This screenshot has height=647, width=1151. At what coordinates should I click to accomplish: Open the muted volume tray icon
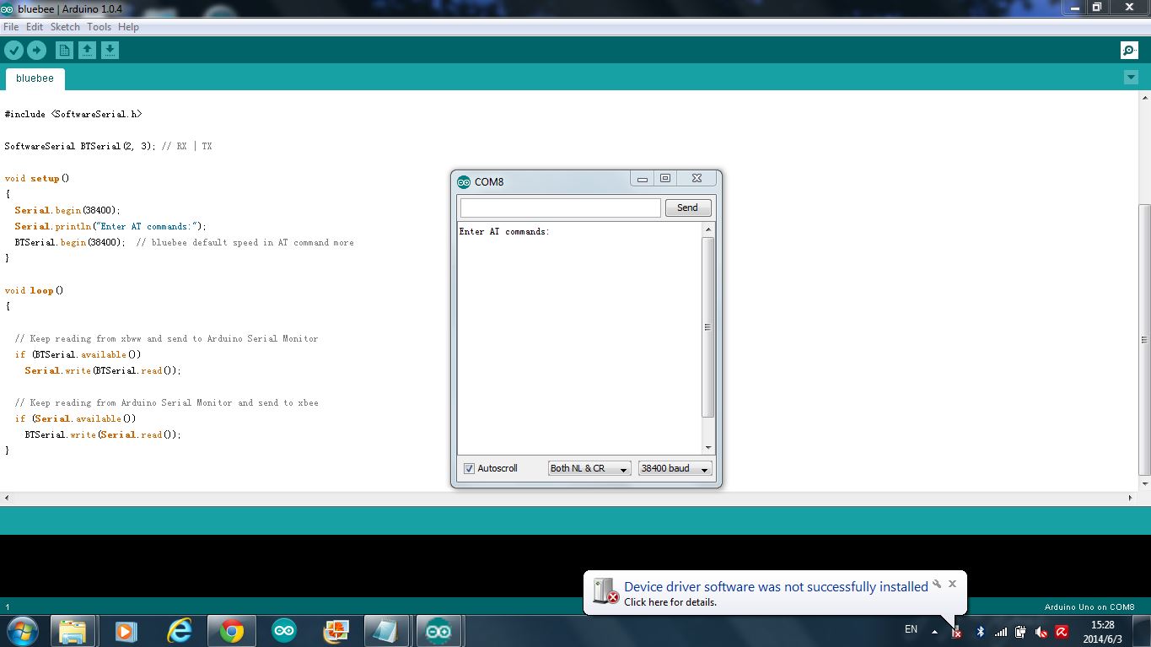(x=1041, y=632)
